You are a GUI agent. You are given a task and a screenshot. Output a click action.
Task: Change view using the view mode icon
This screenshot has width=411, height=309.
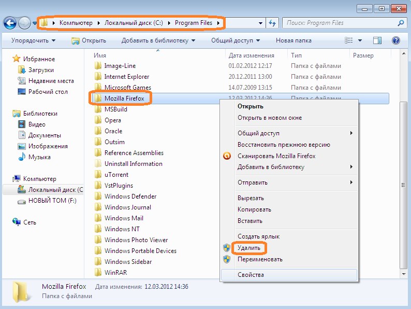click(x=348, y=40)
